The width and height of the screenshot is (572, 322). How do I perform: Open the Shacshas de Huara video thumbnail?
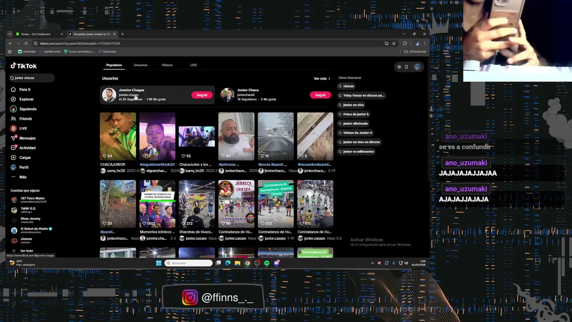pyautogui.click(x=197, y=204)
